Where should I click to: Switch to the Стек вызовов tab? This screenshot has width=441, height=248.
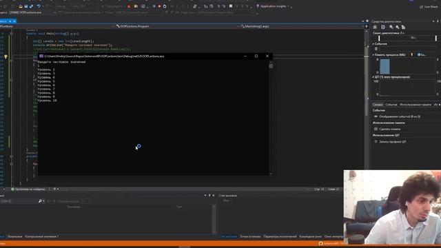[x=228, y=237]
